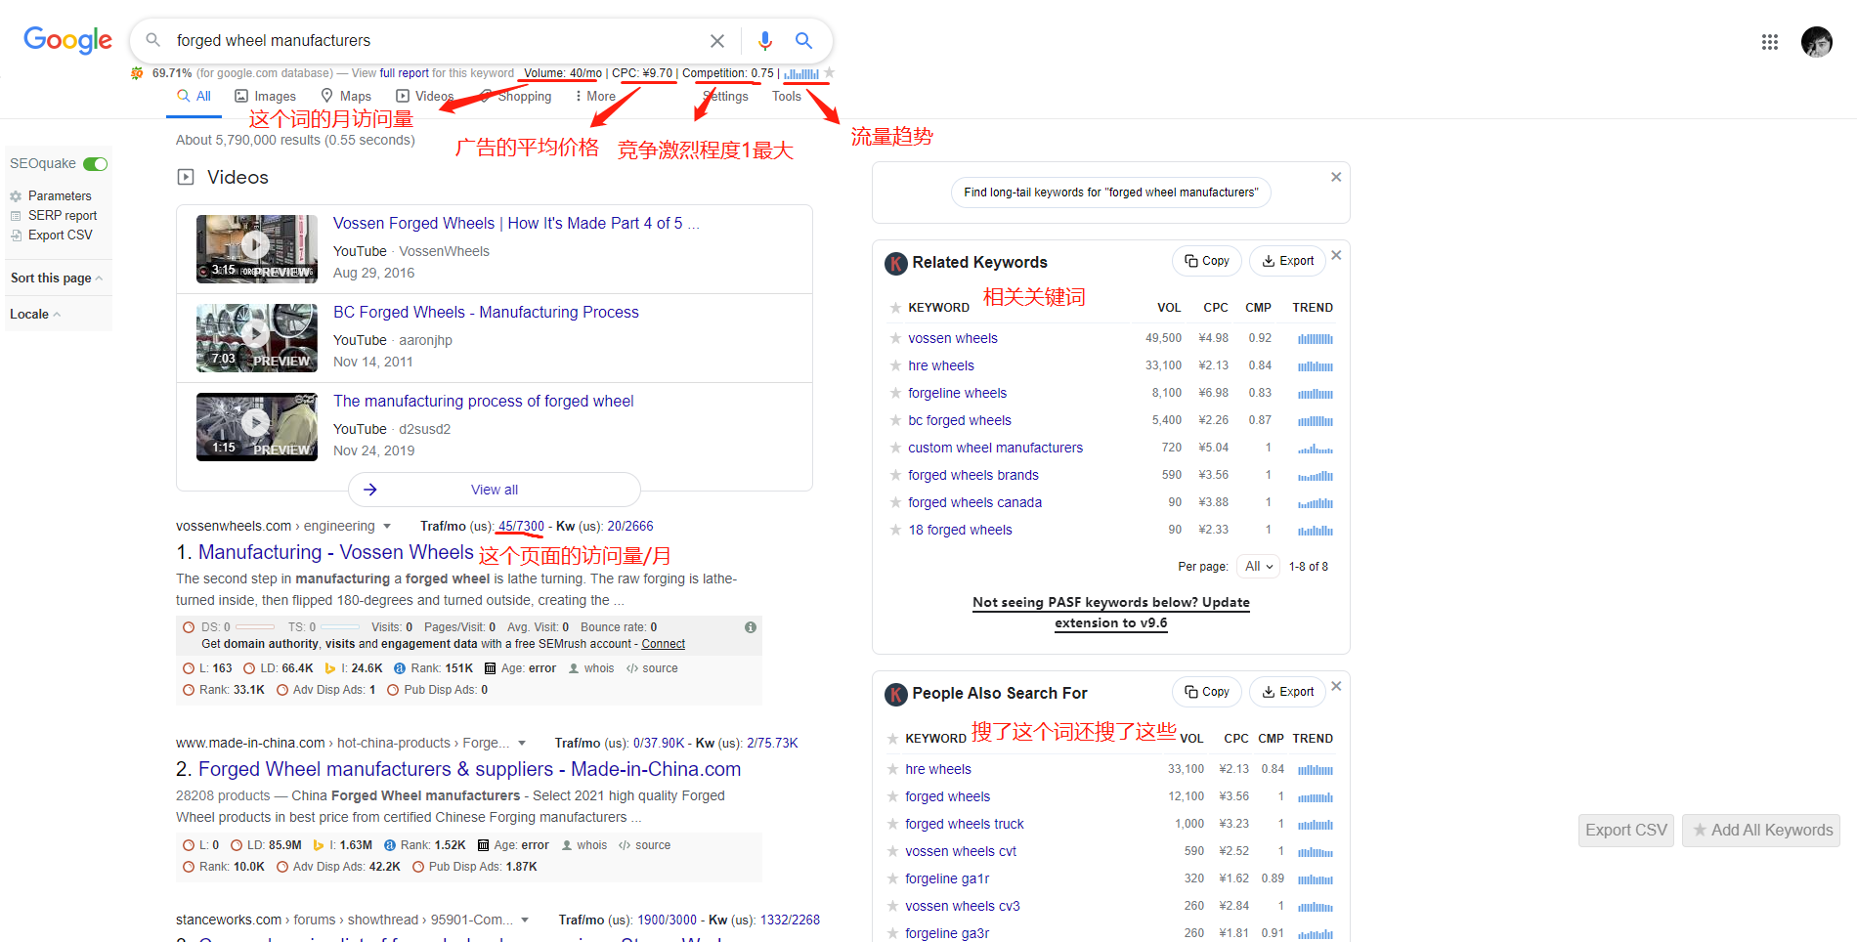Start voice search with microphone icon

[x=765, y=41]
